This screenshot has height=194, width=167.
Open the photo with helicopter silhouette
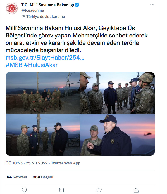(117, 135)
